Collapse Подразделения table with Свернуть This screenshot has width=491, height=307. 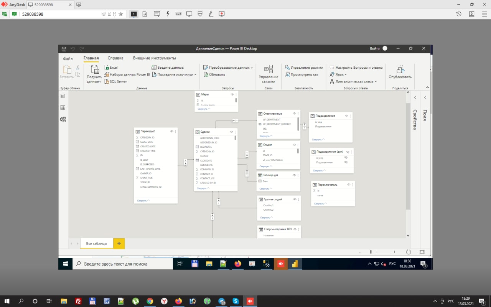(318, 140)
